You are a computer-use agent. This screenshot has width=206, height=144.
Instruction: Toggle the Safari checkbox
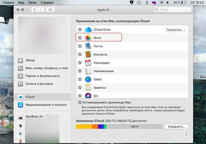[80, 79]
